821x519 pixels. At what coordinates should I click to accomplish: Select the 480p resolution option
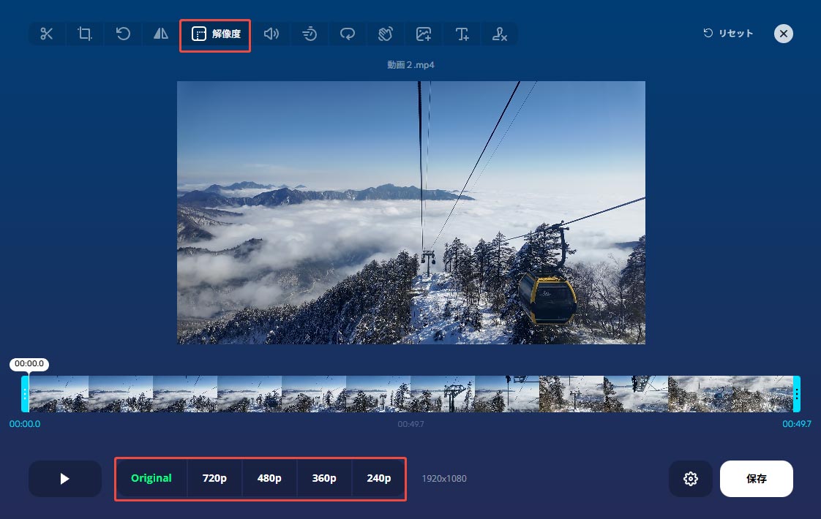(269, 478)
